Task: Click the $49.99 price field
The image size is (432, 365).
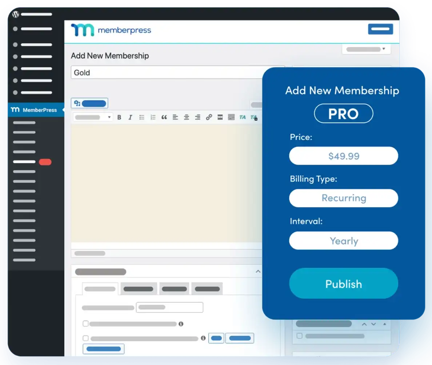Action: click(x=344, y=156)
